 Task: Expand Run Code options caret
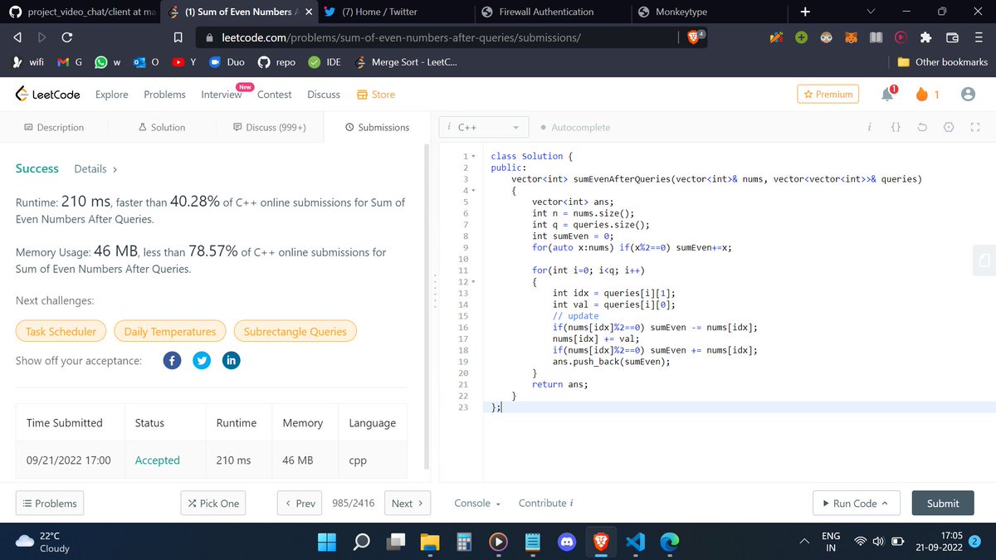(885, 504)
